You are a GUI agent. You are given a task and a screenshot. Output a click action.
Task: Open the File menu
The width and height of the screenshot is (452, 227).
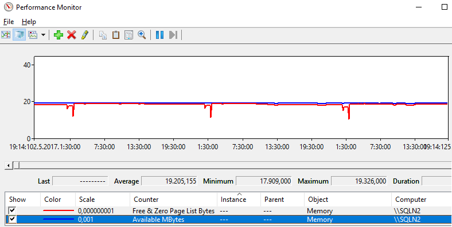(x=9, y=22)
